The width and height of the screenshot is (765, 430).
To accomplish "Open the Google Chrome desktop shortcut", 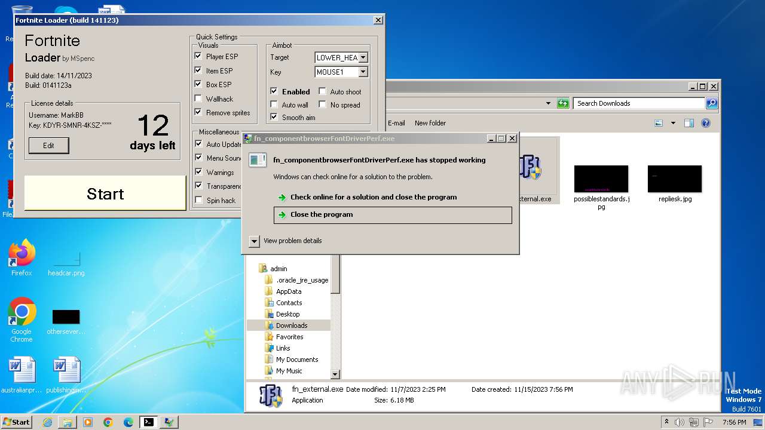I will tap(22, 320).
